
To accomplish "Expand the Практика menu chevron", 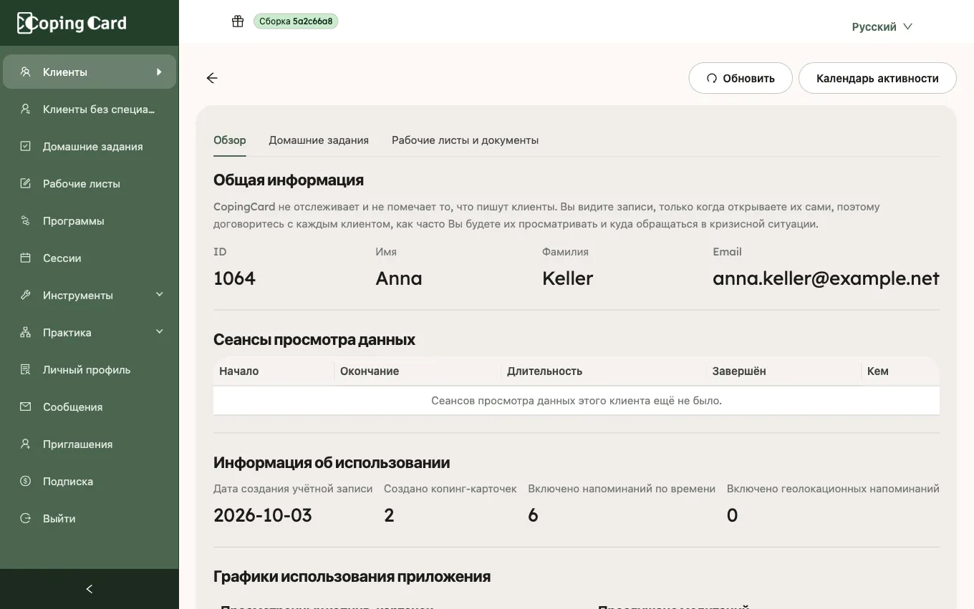I will [x=160, y=331].
